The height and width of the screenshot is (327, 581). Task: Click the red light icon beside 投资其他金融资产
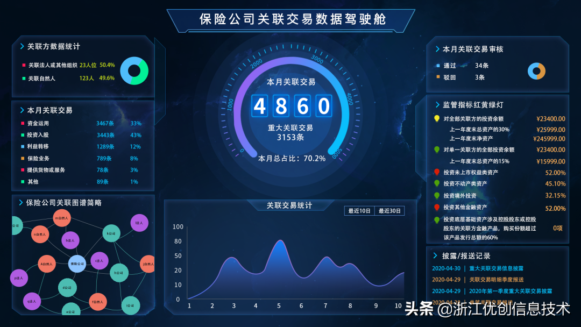pyautogui.click(x=436, y=206)
